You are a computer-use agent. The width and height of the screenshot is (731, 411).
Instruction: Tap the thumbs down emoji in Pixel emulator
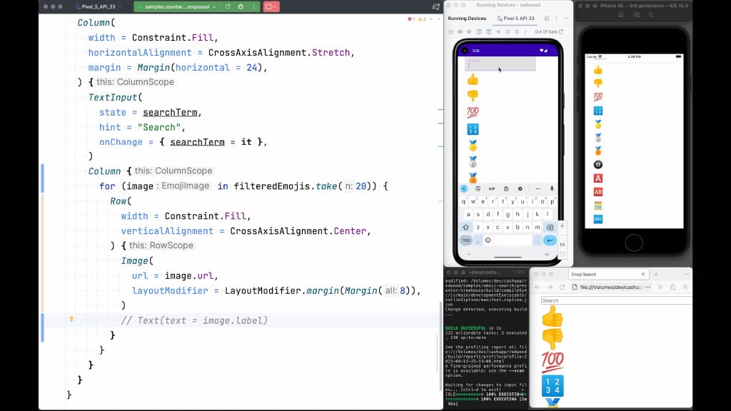[473, 96]
